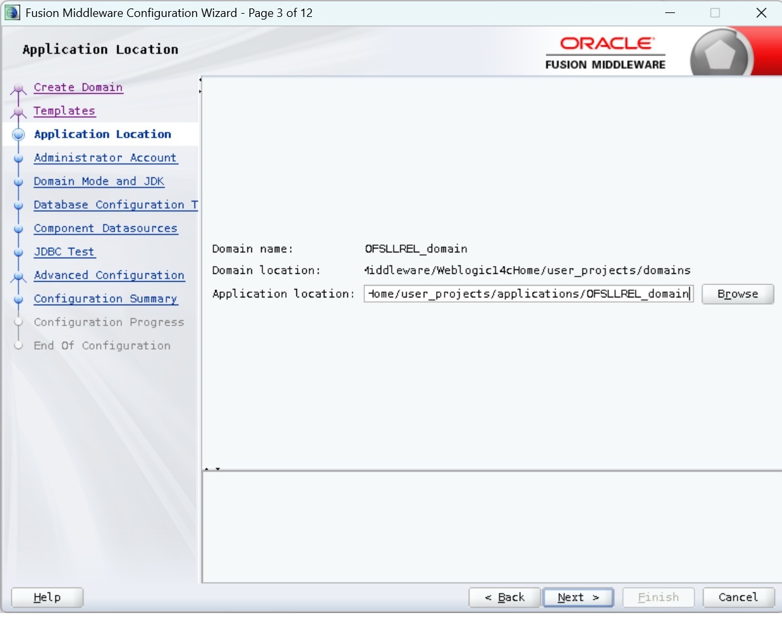
Task: Jump to Advanced Configuration step
Action: tap(109, 275)
